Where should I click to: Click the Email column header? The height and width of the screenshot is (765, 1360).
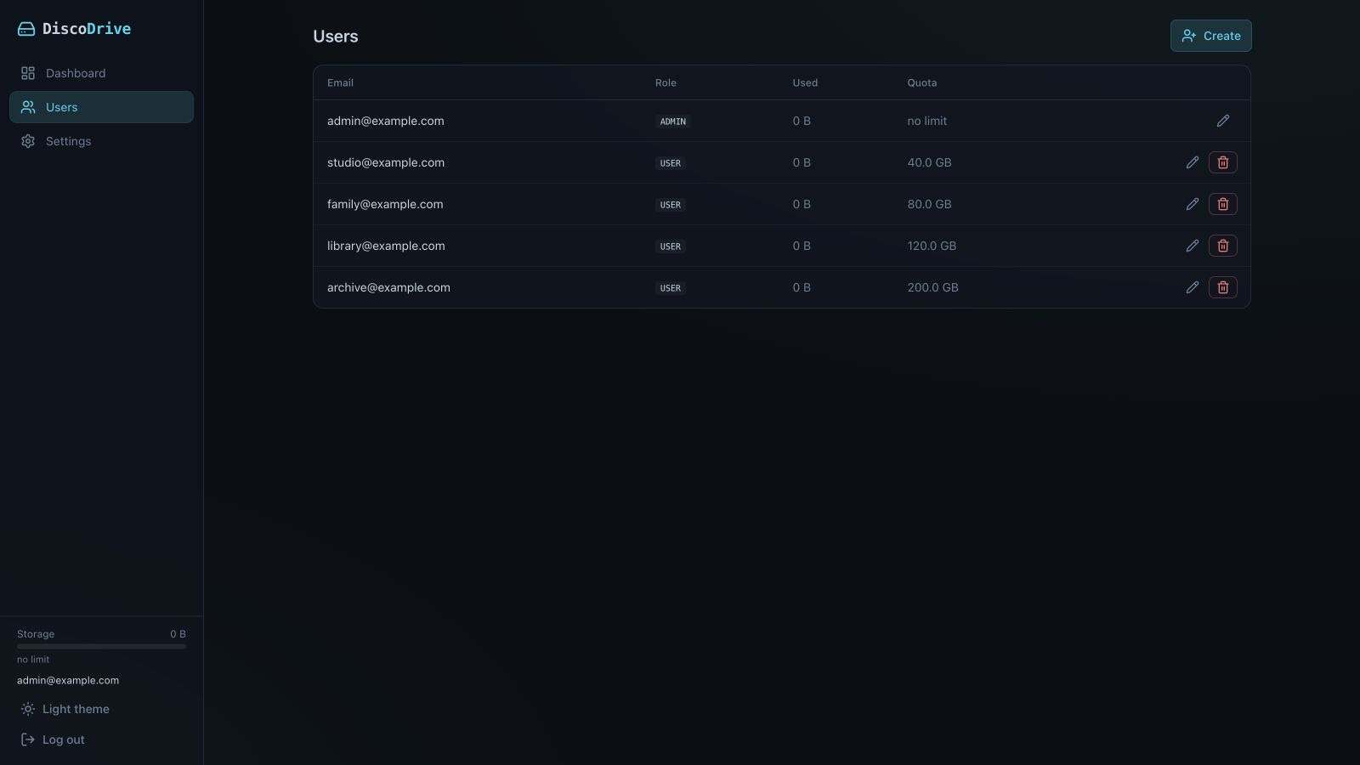coord(340,82)
